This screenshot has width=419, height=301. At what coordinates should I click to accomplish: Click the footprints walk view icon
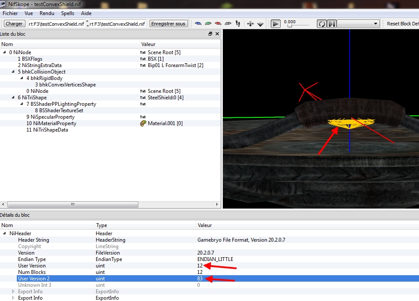coord(238,24)
